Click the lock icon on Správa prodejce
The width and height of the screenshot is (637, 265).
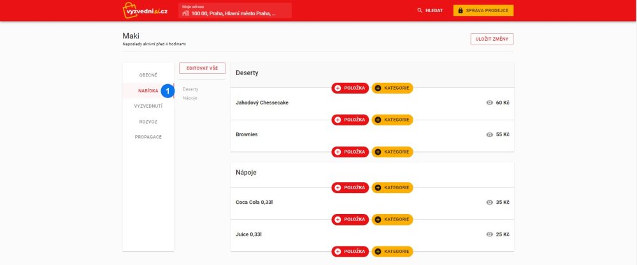click(461, 11)
